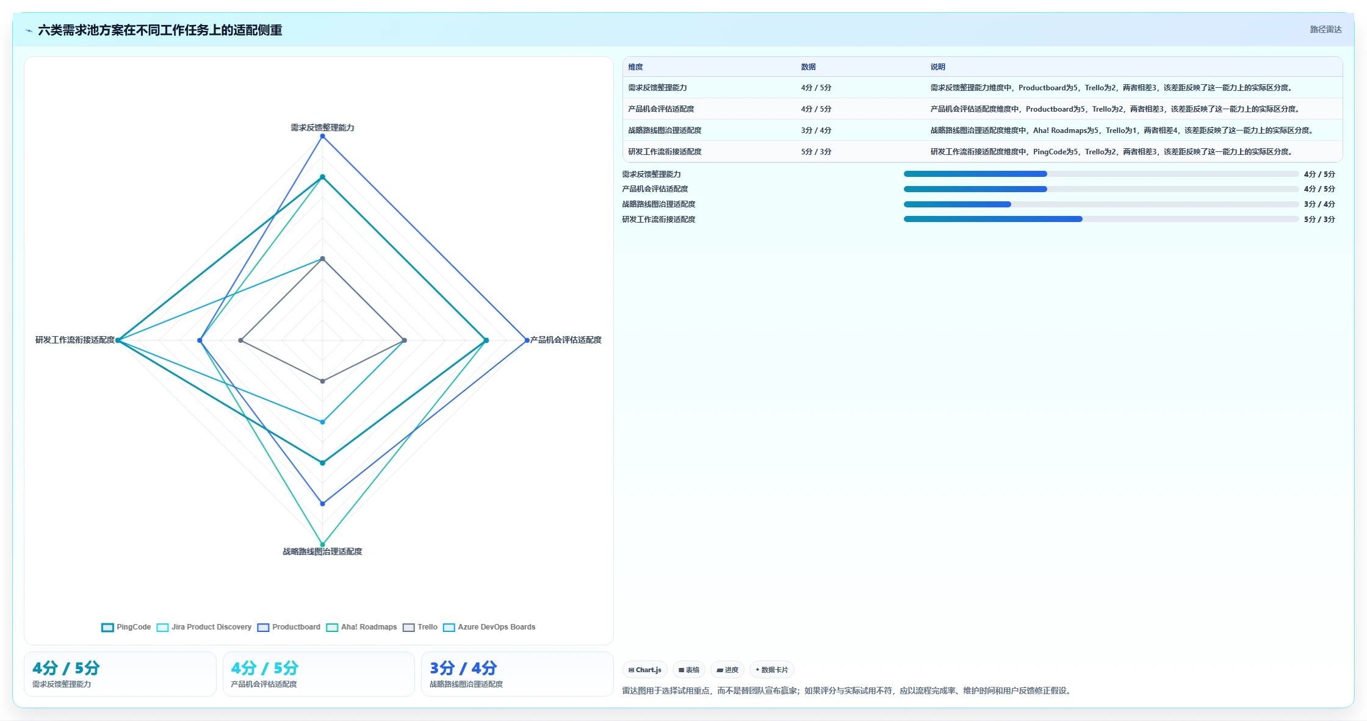Select the 战略路线图治理适配度 table row name
The width and height of the screenshot is (1367, 721).
(x=665, y=131)
